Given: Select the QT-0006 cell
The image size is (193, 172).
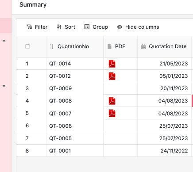Looking at the screenshot, I should (75, 126).
